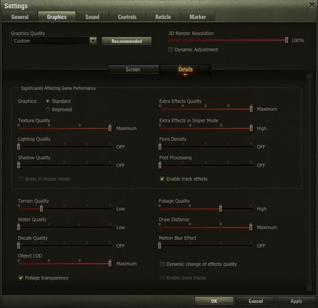The height and width of the screenshot is (308, 318).
Task: Click the 3D Render Resolution slider handle
Action: click(x=287, y=40)
